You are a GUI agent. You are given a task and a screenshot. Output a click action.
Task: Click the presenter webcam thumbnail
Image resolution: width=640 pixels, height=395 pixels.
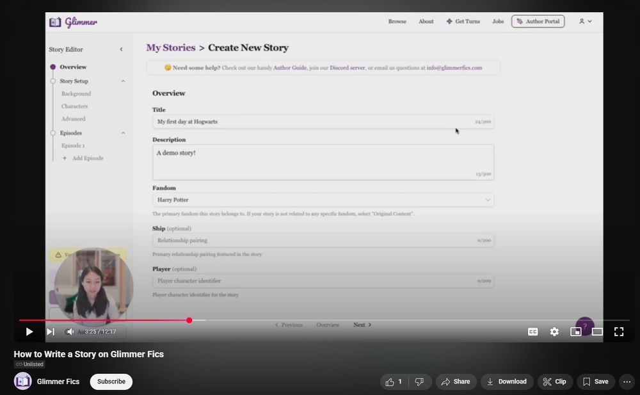tap(93, 286)
